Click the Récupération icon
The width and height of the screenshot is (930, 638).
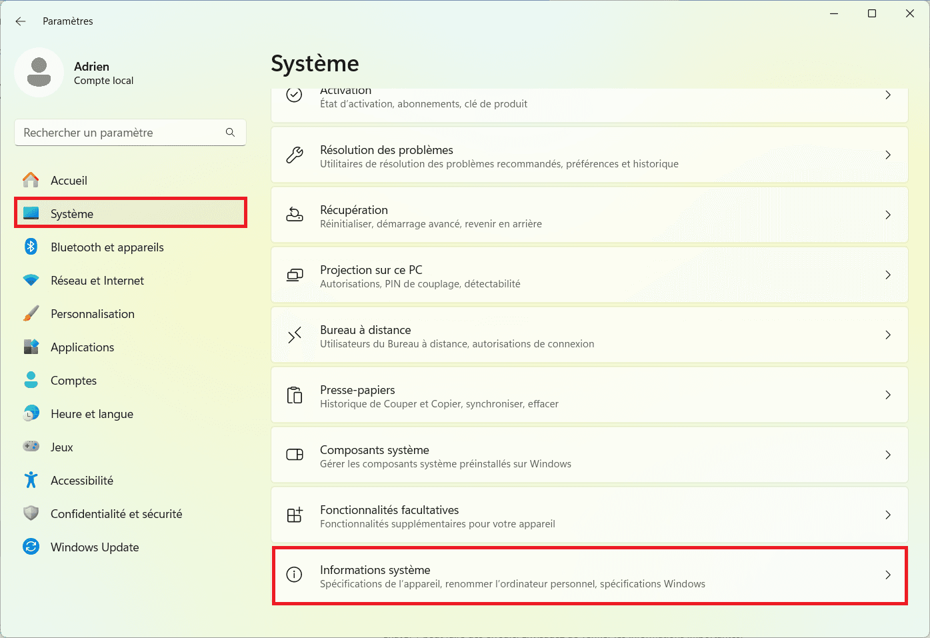tap(294, 215)
